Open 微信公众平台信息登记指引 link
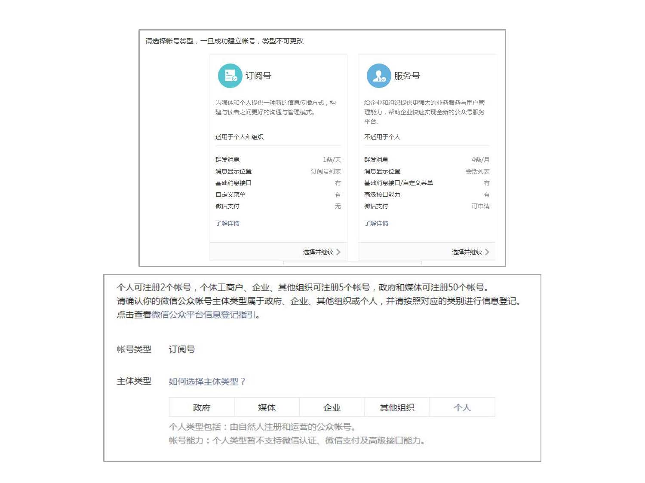Viewport: 645px width, 483px height. (203, 315)
